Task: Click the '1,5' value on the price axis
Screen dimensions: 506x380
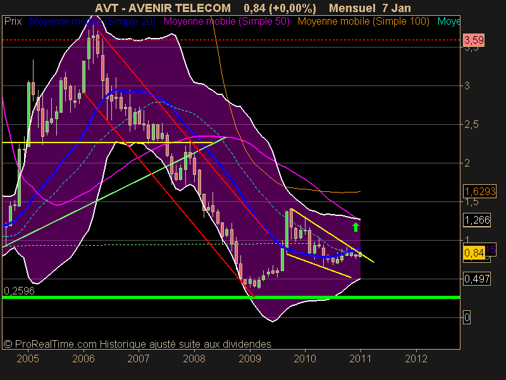Action: click(471, 202)
